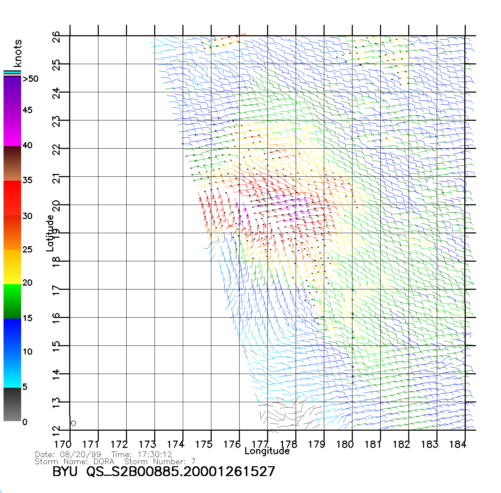Image resolution: width=501 pixels, height=493 pixels.
Task: Select the yellow 20–25 knots legend segment
Action: click(12, 267)
